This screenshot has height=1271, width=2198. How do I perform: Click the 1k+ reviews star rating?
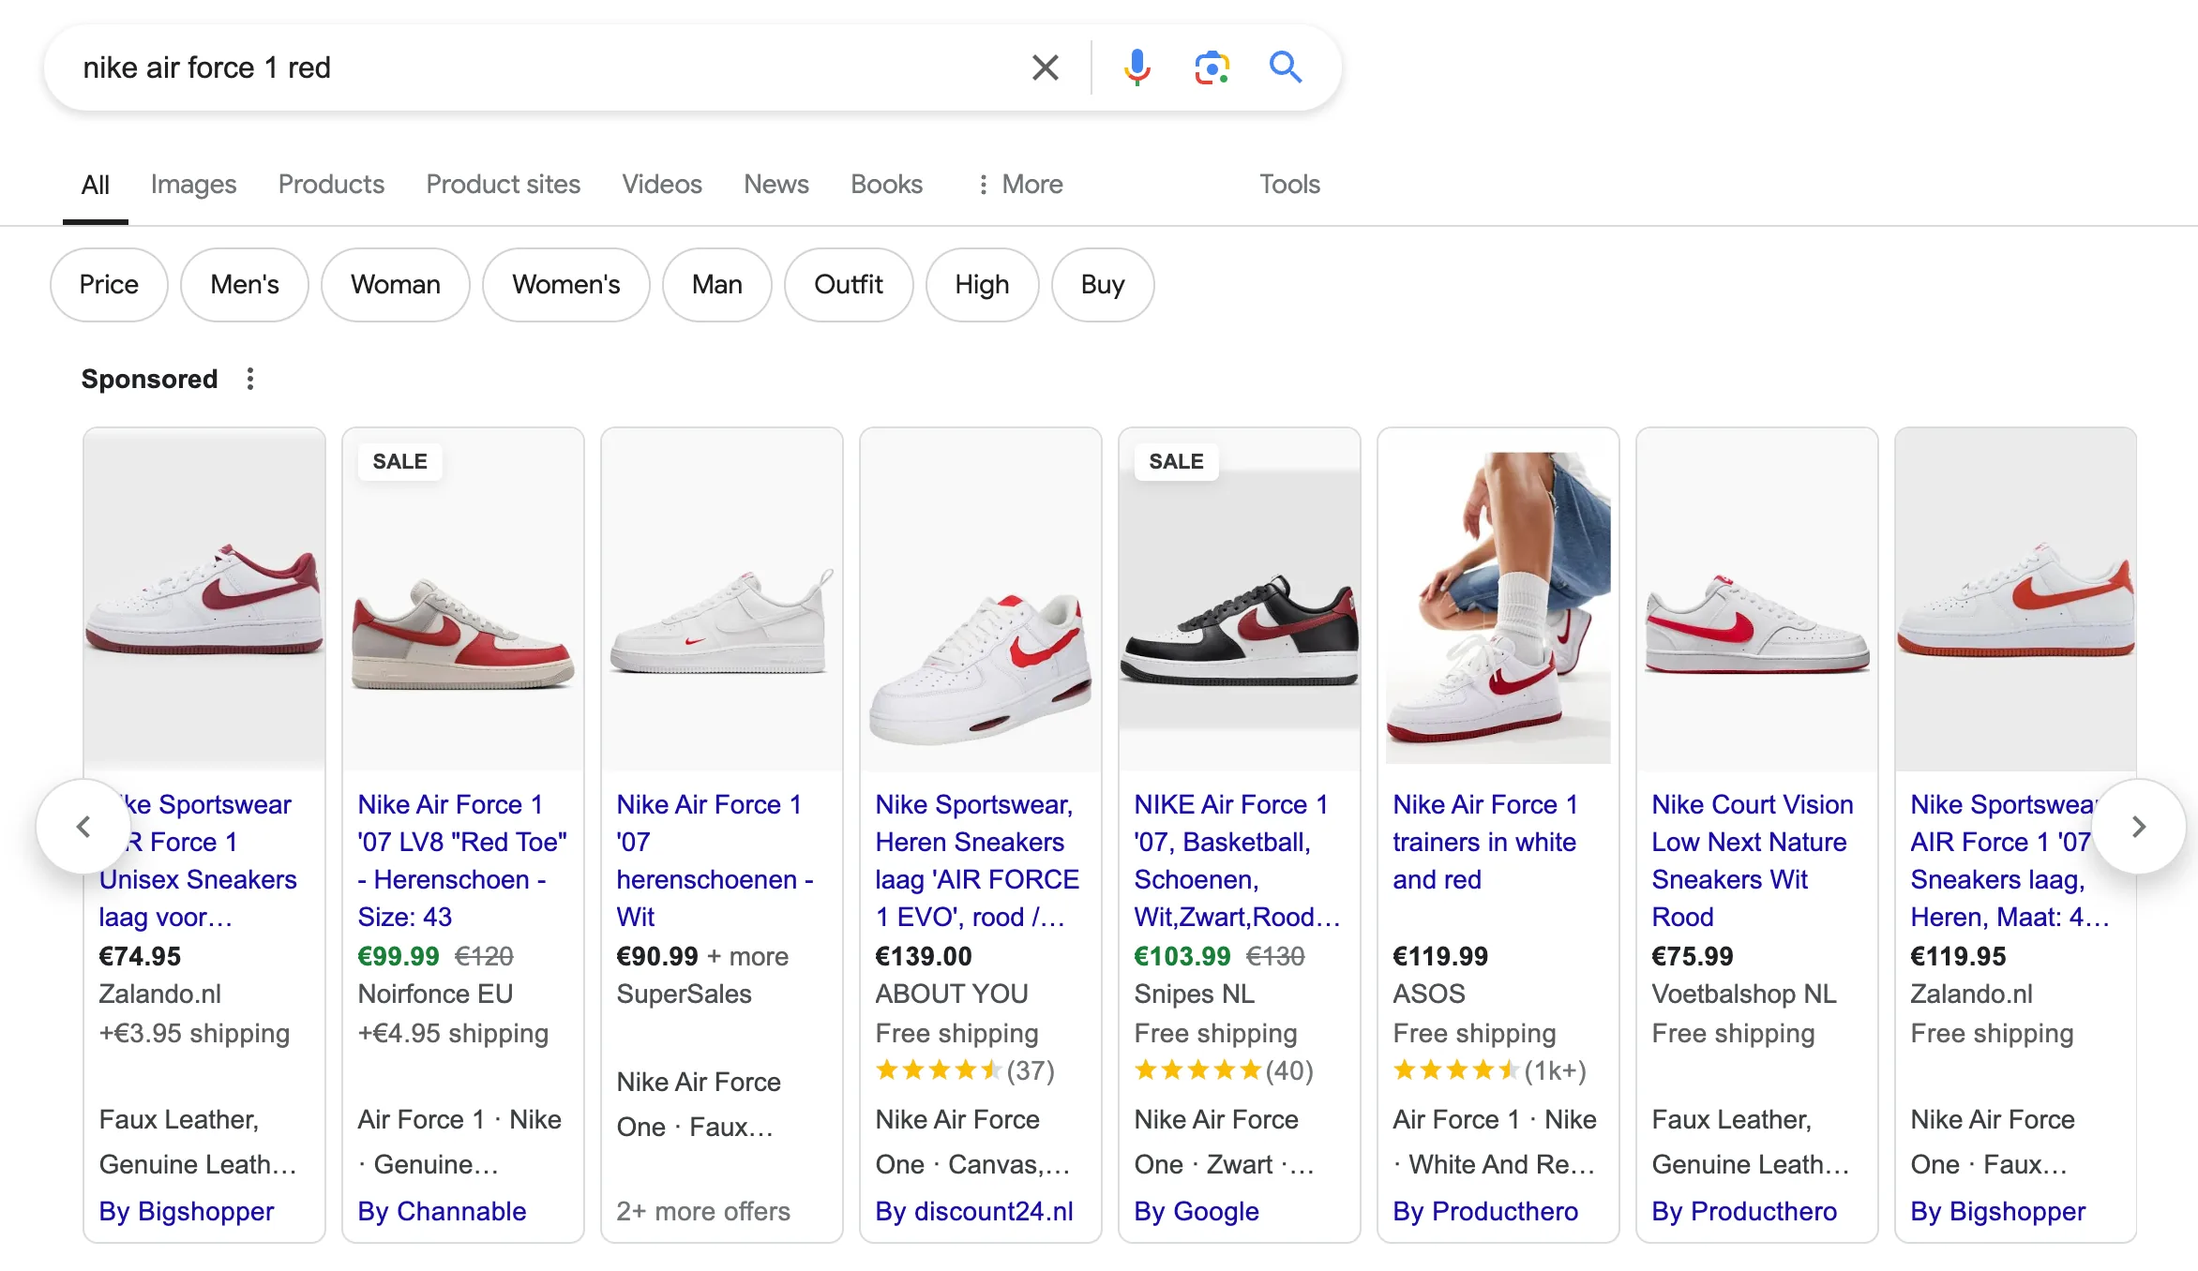(1489, 1070)
